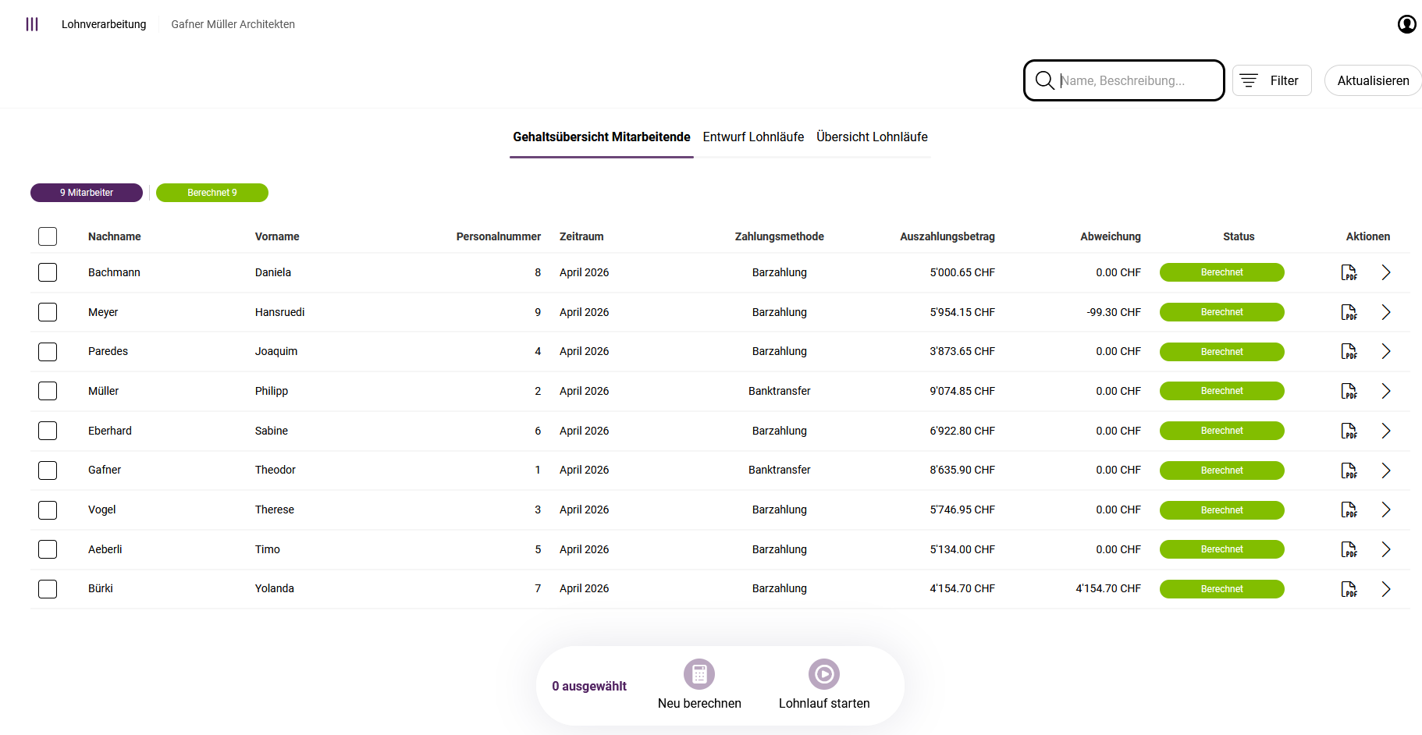1422x735 pixels.
Task: Switch to Gehaltsübersicht Mitarbeitende tab
Action: click(602, 137)
